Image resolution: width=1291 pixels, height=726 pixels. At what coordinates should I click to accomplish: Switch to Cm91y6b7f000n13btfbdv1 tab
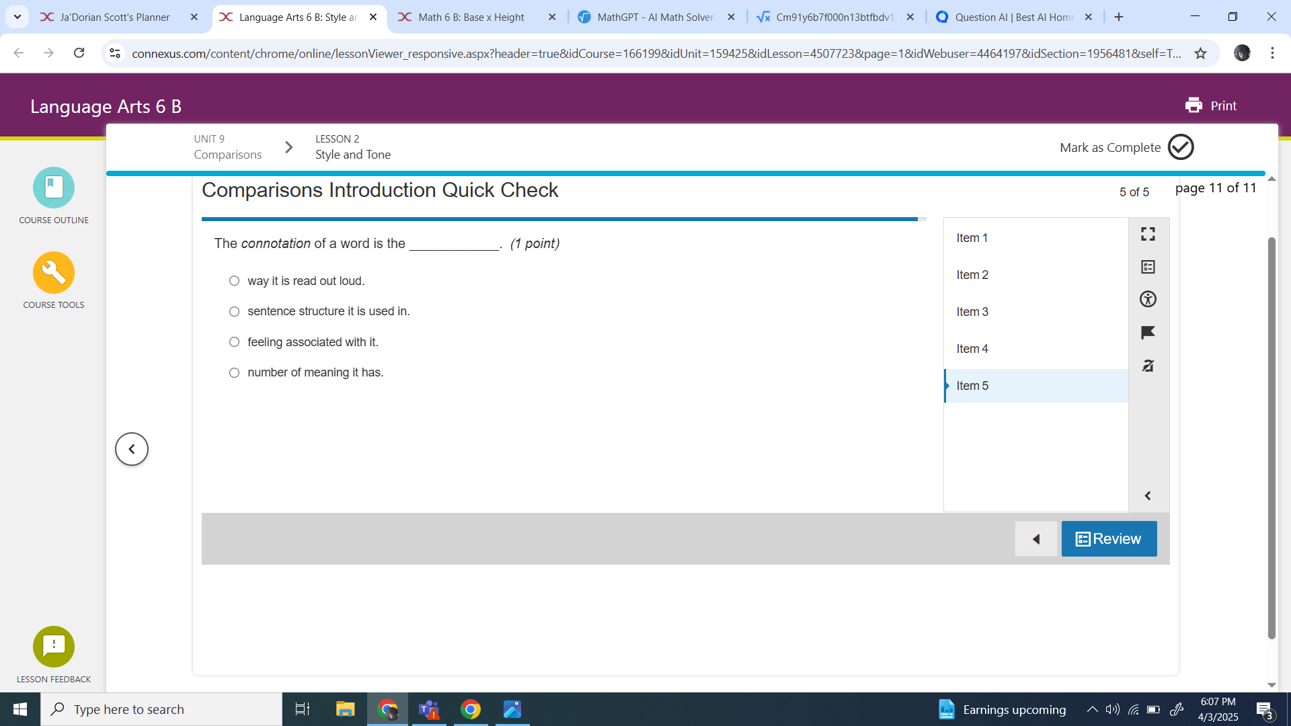834,17
